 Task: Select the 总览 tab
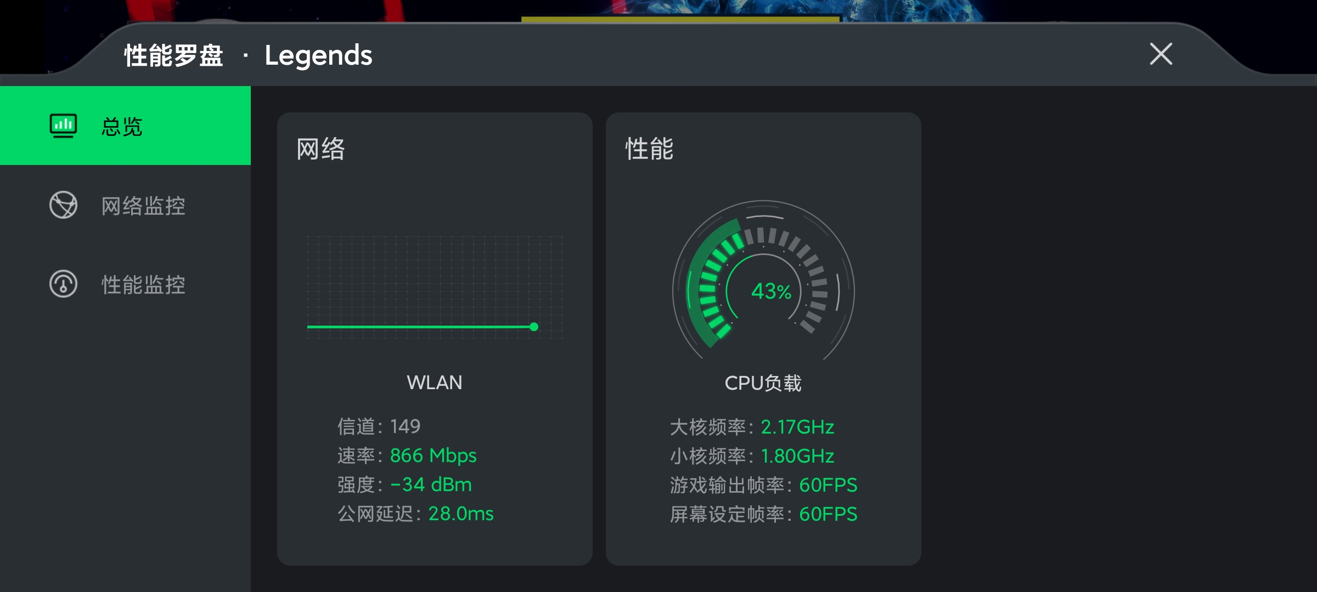tap(125, 126)
